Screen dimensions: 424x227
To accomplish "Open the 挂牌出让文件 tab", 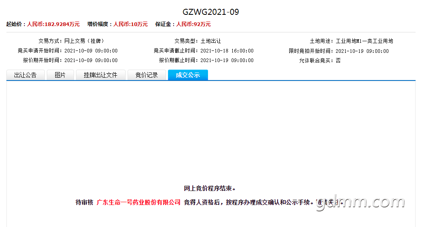I will [100, 75].
